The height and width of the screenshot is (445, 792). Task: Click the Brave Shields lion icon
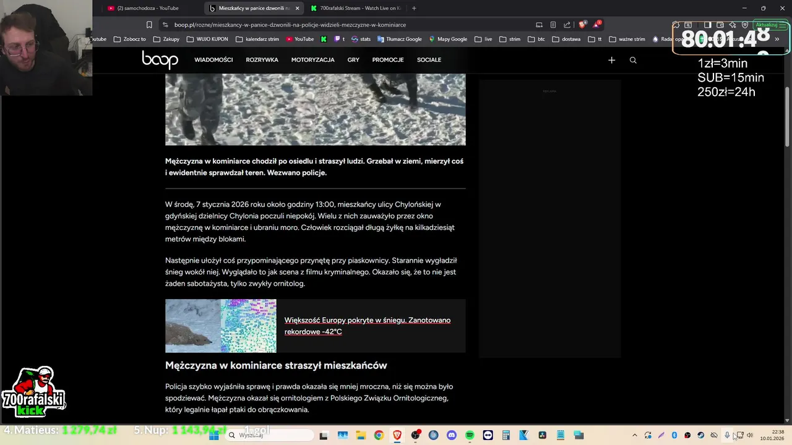[x=582, y=25]
